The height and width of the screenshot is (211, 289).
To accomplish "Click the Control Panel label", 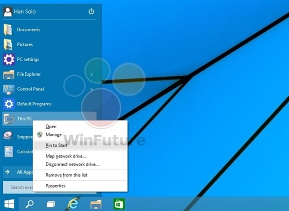I will pyautogui.click(x=30, y=89).
